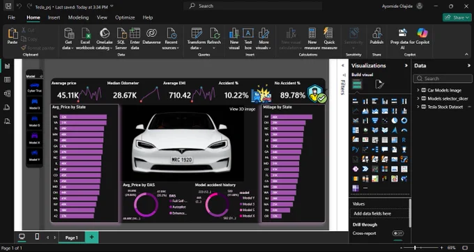Screen dimensions: 474x252
Task: Select Model 3 in Model slicer
Action: pyautogui.click(x=34, y=104)
